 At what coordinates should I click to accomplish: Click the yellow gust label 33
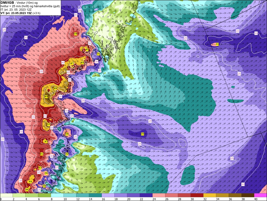click(217, 44)
